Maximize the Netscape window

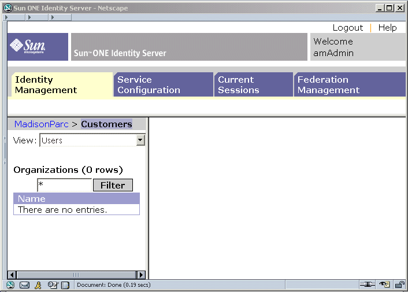coord(390,8)
